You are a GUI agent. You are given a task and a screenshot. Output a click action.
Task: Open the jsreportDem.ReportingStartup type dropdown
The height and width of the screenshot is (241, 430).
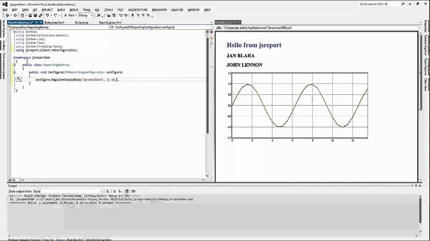58,27
